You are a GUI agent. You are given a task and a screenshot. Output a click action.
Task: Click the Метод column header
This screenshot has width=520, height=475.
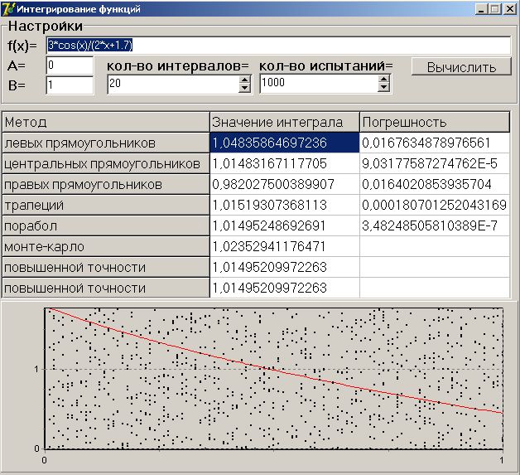pyautogui.click(x=106, y=122)
